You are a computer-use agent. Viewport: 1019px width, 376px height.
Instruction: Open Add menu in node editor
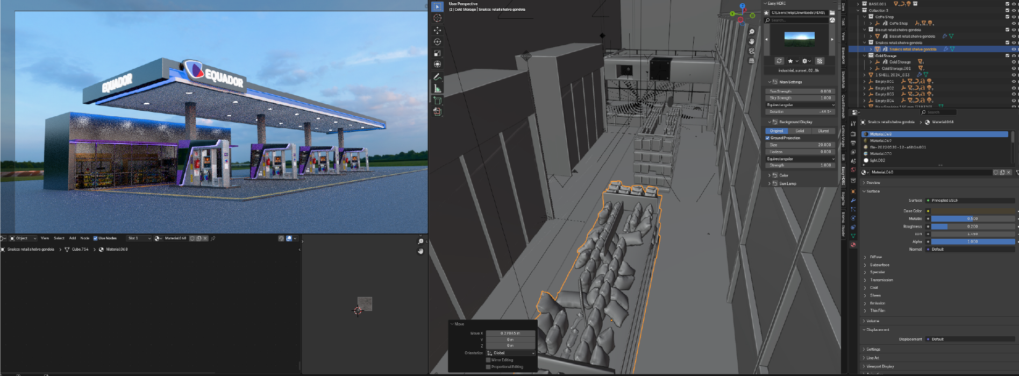point(73,238)
